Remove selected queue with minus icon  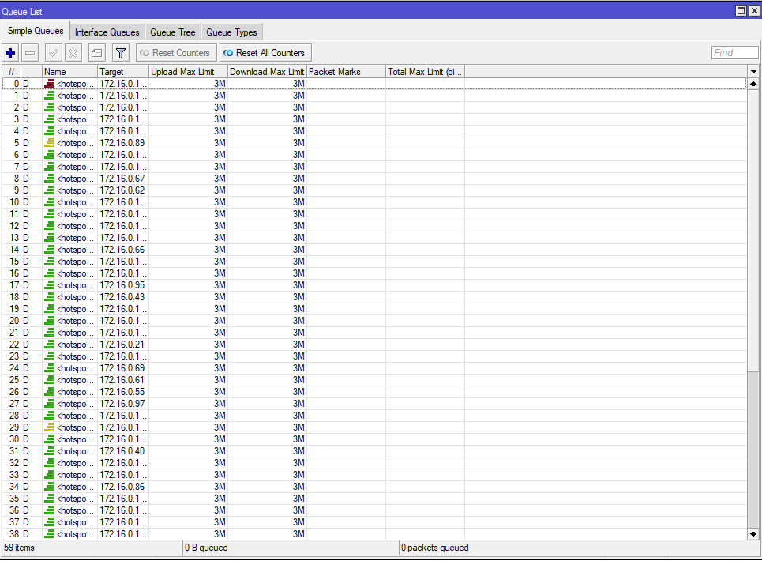pos(30,52)
